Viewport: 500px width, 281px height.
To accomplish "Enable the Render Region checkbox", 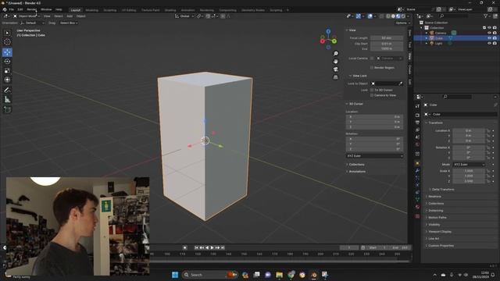I will 372,68.
